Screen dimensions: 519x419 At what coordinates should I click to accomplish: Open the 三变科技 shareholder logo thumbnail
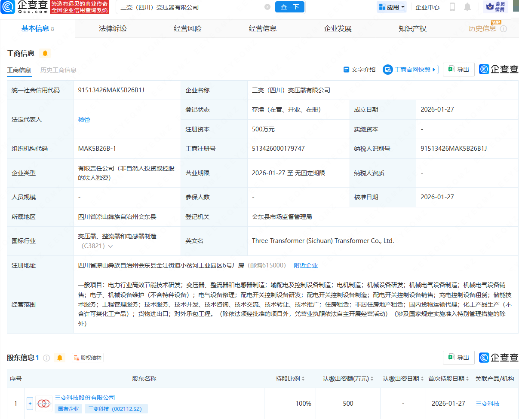[x=43, y=403]
